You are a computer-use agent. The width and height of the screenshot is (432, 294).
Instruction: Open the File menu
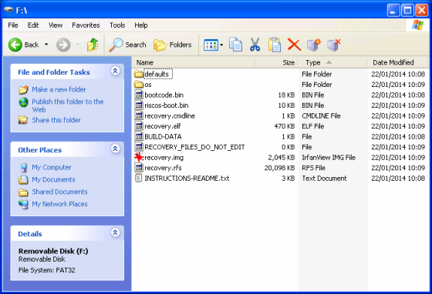pos(13,25)
